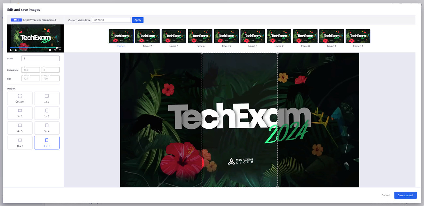This screenshot has width=424, height=206.
Task: Click the Height size field
Action: pyautogui.click(x=50, y=78)
